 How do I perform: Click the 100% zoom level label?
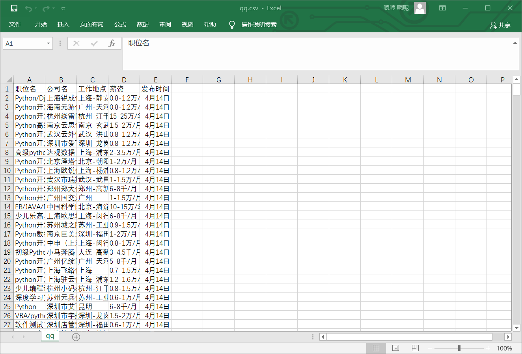pos(504,348)
